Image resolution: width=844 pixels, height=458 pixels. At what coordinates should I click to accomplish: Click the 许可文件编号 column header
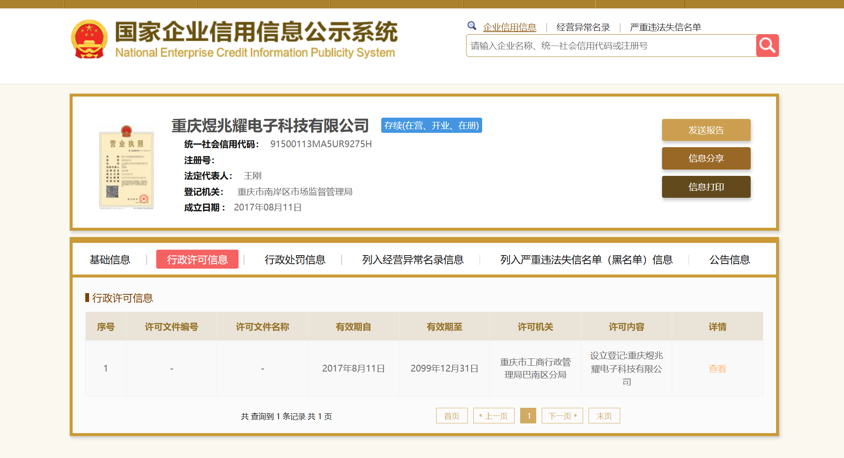pyautogui.click(x=171, y=326)
